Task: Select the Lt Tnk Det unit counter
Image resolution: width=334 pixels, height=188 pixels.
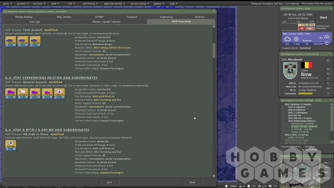Action: (x=47, y=94)
